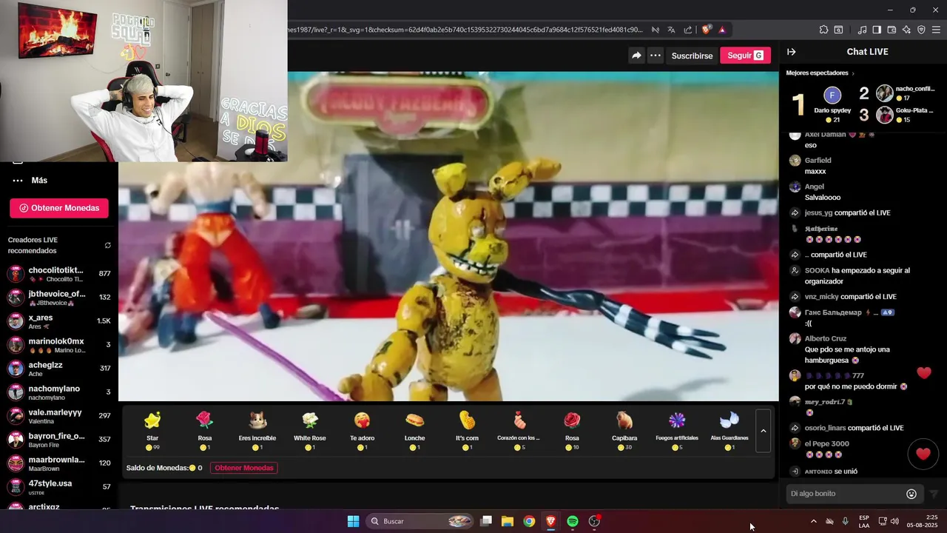The image size is (947, 533).
Task: Send the White Rose gift
Action: pos(310,430)
